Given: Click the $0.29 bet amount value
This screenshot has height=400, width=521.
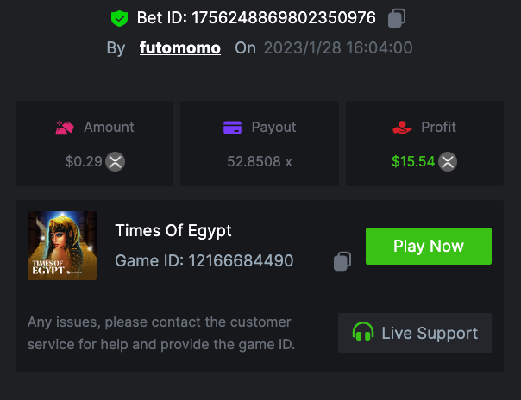Looking at the screenshot, I should coord(84,161).
